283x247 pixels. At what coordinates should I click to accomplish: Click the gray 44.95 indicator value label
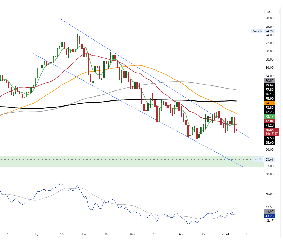coord(270,211)
